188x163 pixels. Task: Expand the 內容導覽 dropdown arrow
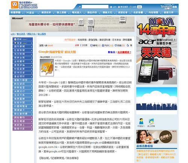pyautogui.click(x=161, y=13)
